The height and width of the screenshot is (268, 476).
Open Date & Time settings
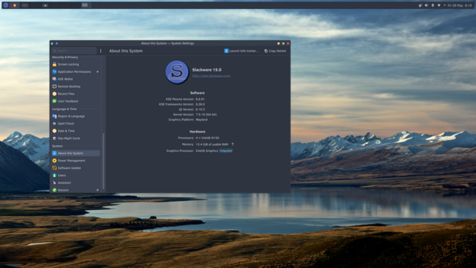(x=75, y=131)
